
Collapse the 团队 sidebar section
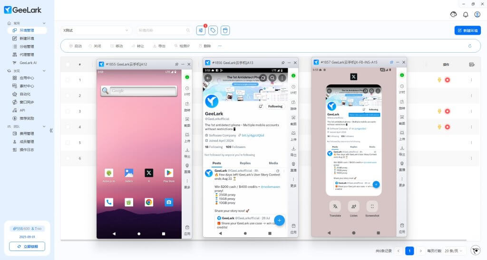point(44,127)
